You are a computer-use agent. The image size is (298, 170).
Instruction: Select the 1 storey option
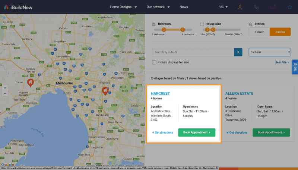259,32
